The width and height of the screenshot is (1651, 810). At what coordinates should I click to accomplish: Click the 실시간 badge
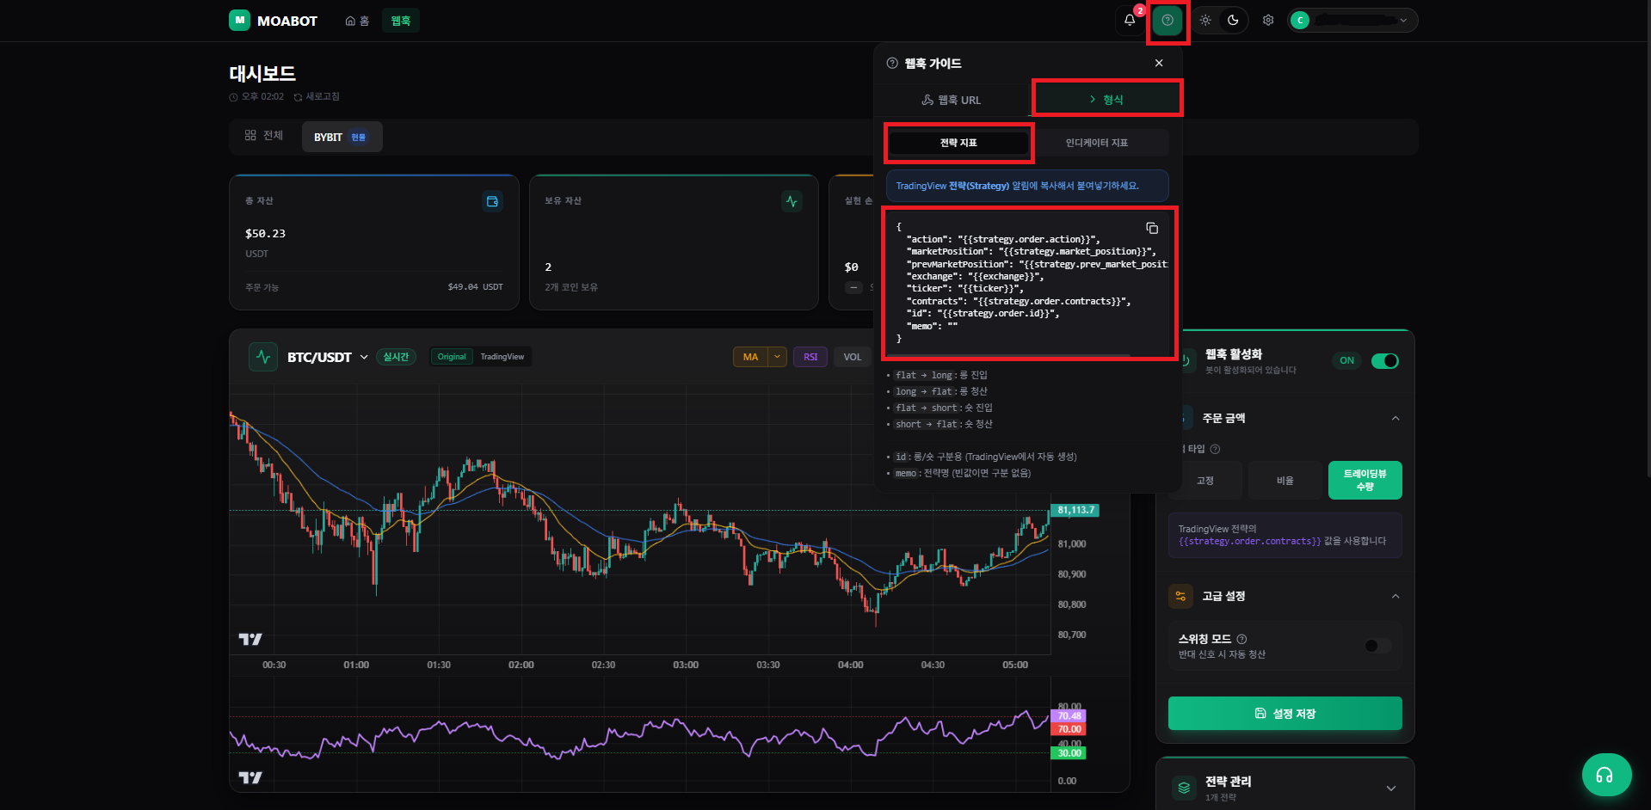[396, 357]
